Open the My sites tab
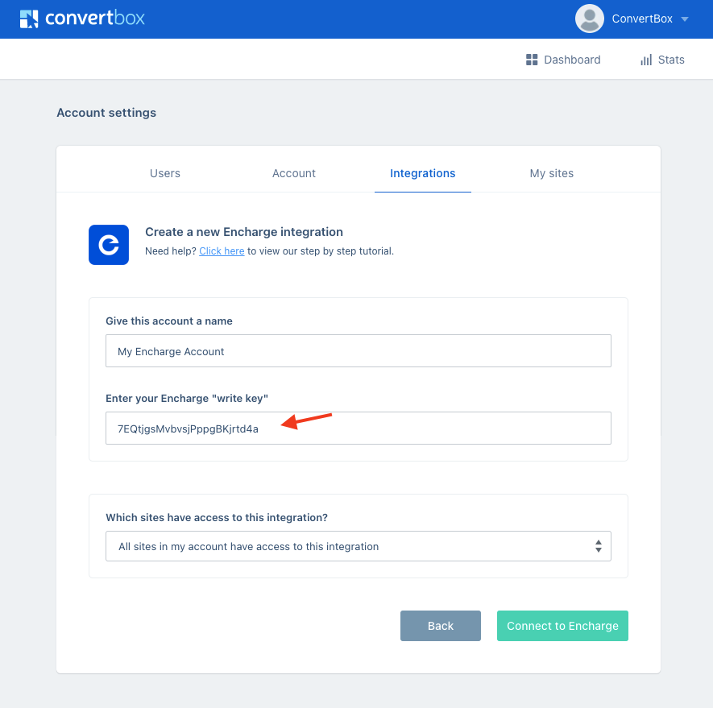This screenshot has height=708, width=713. coord(552,173)
